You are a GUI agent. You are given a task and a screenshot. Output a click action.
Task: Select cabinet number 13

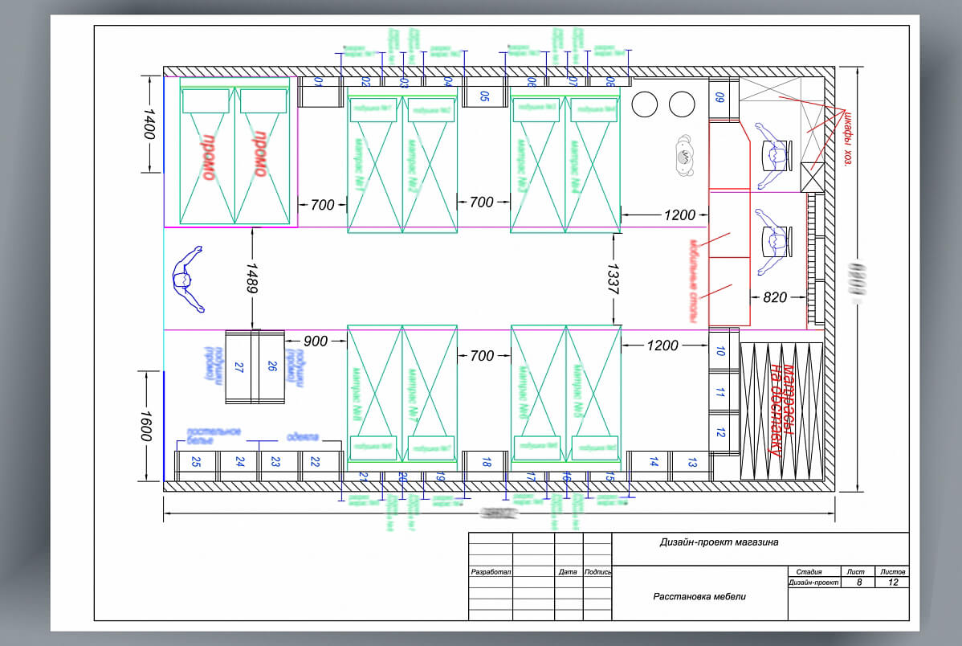click(692, 462)
